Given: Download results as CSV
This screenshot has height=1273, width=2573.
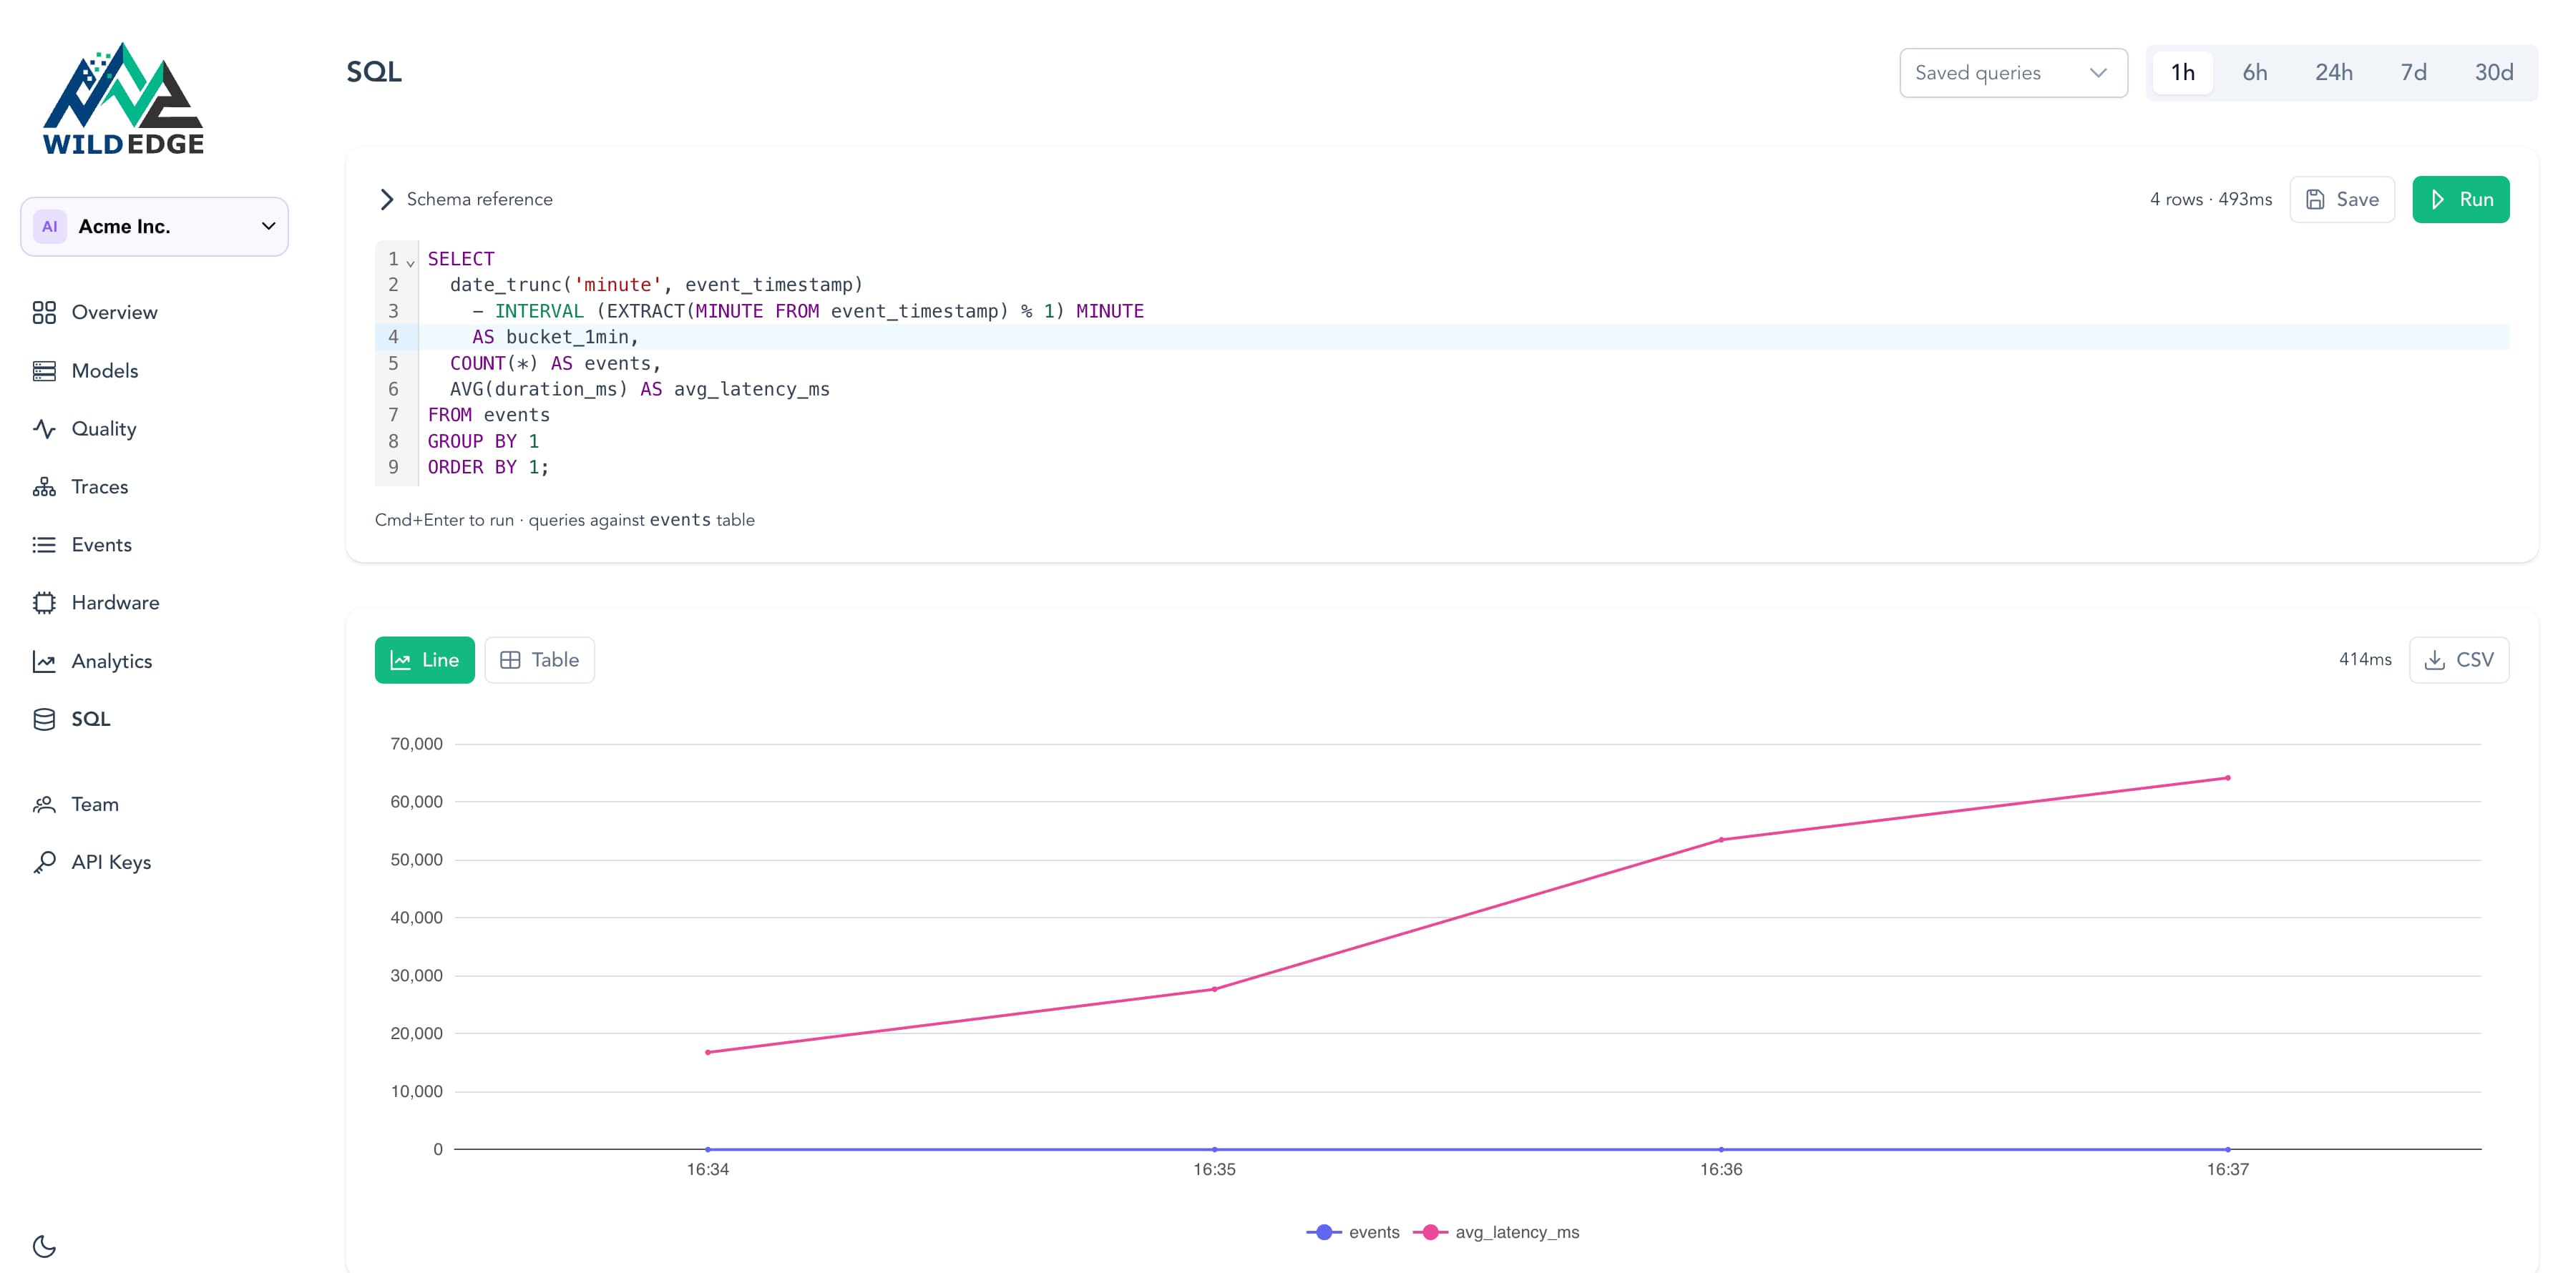Looking at the screenshot, I should pyautogui.click(x=2460, y=659).
